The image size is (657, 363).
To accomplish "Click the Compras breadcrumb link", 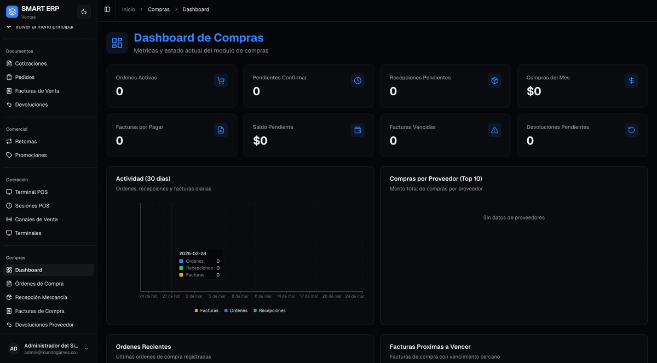I will coord(159,9).
